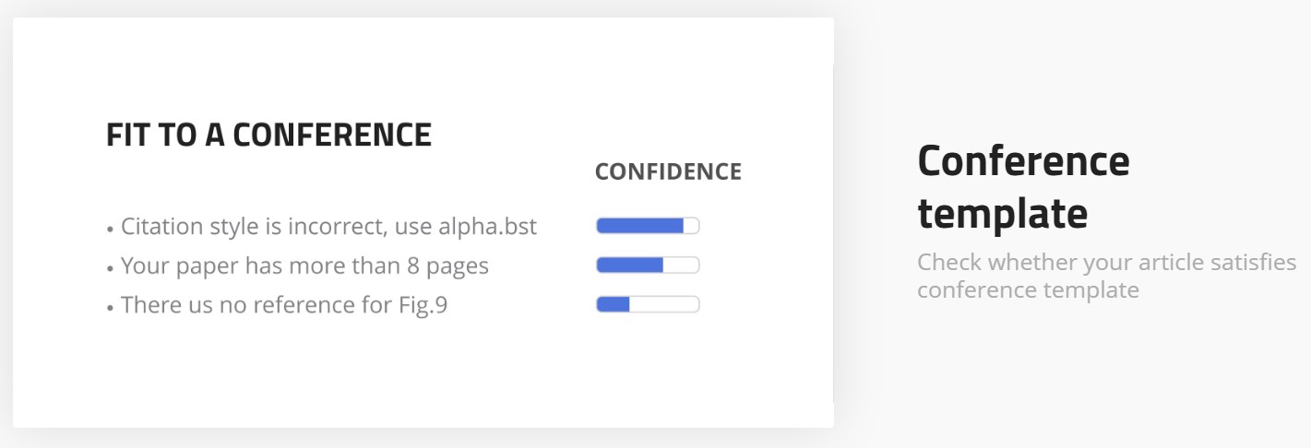Click the 'conference template' description line
This screenshot has height=448, width=1311.
(1028, 290)
